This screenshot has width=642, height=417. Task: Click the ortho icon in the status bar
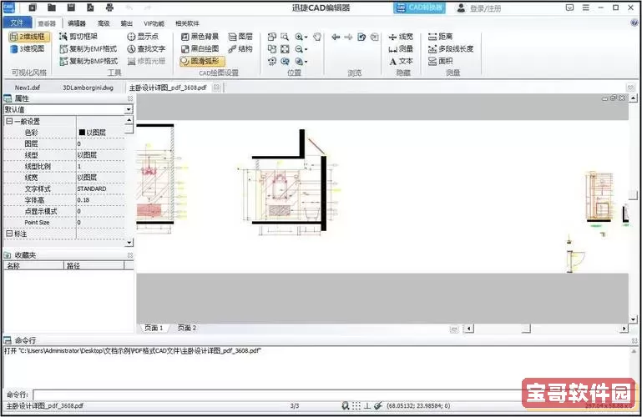point(367,405)
